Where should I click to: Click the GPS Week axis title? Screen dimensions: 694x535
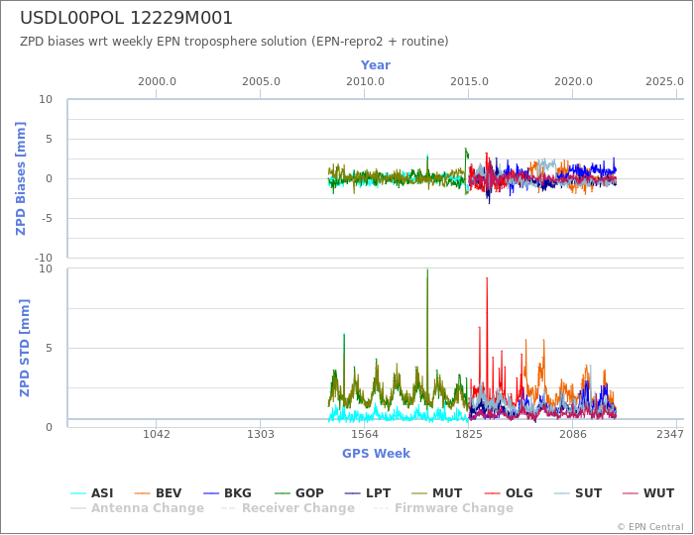376,454
